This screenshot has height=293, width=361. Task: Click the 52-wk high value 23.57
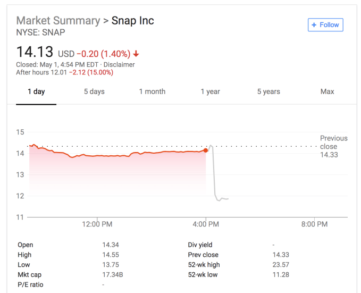[x=280, y=265]
